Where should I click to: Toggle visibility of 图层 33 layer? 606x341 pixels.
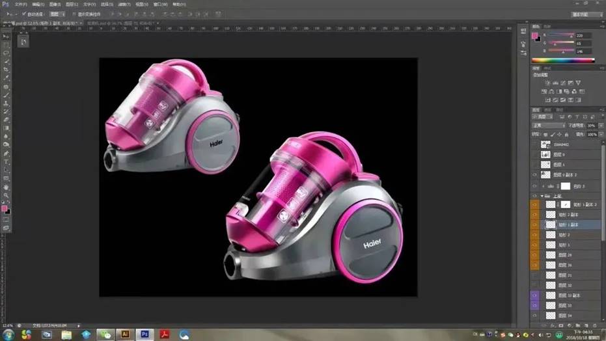point(535,305)
